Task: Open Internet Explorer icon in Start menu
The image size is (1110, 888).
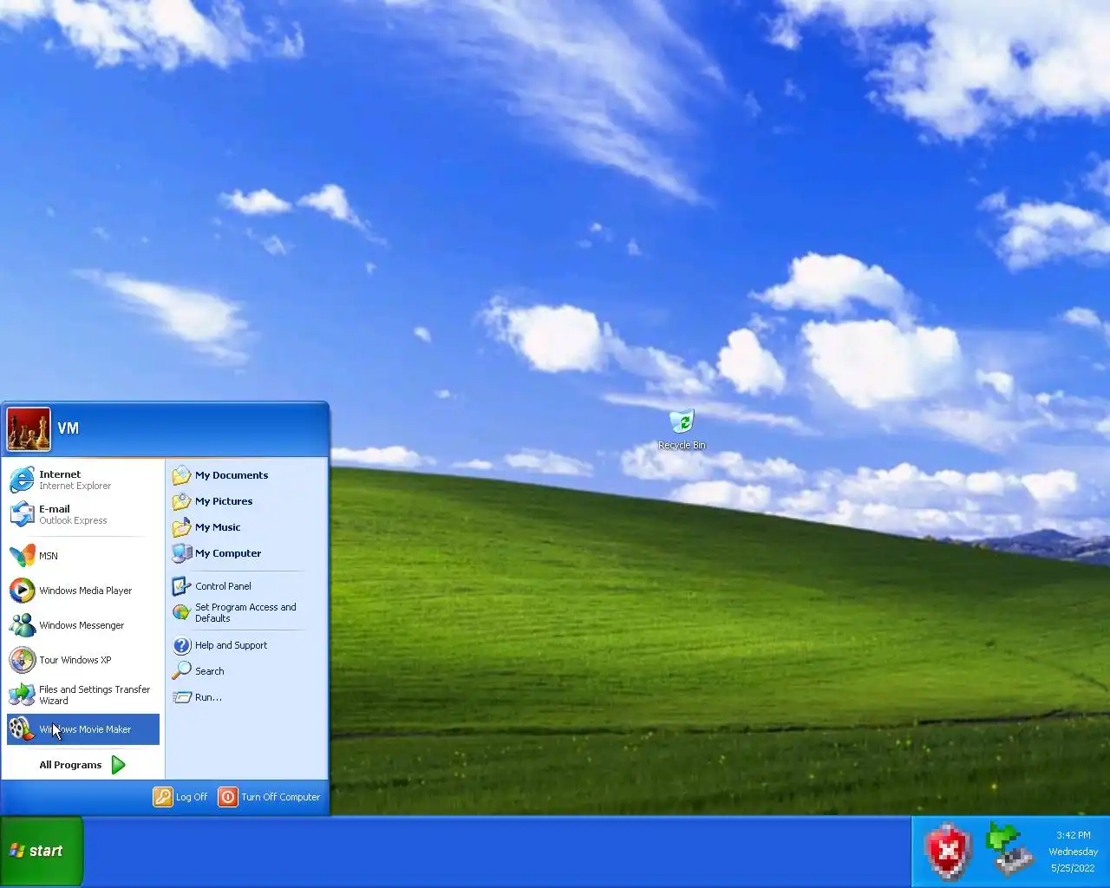Action: coord(22,480)
